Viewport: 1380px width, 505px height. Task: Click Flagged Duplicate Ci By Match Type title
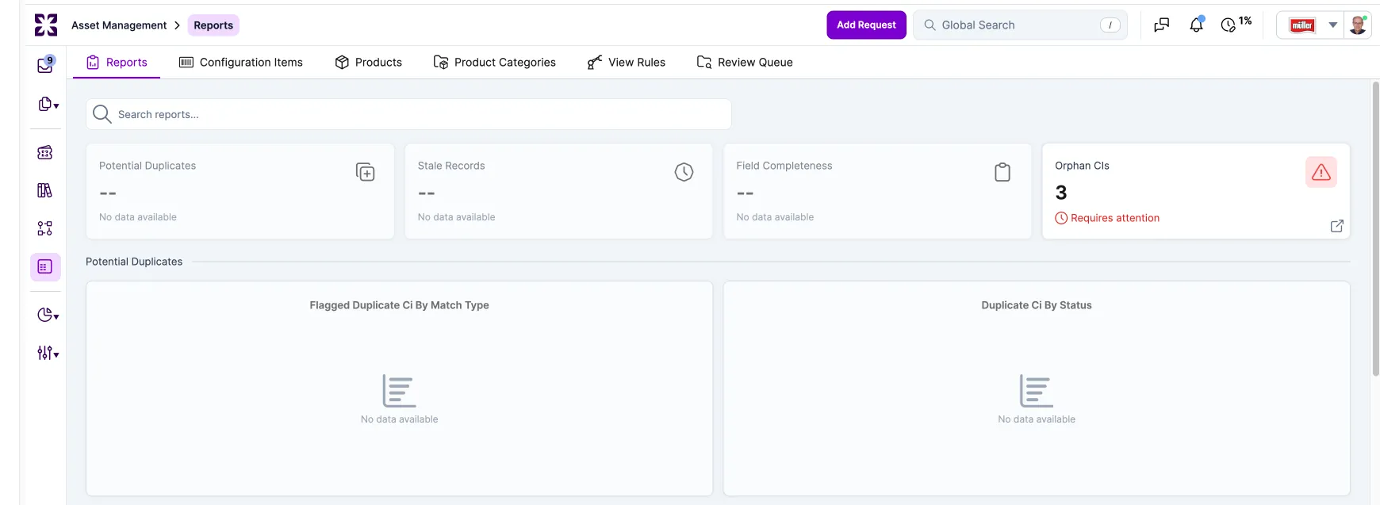tap(399, 305)
